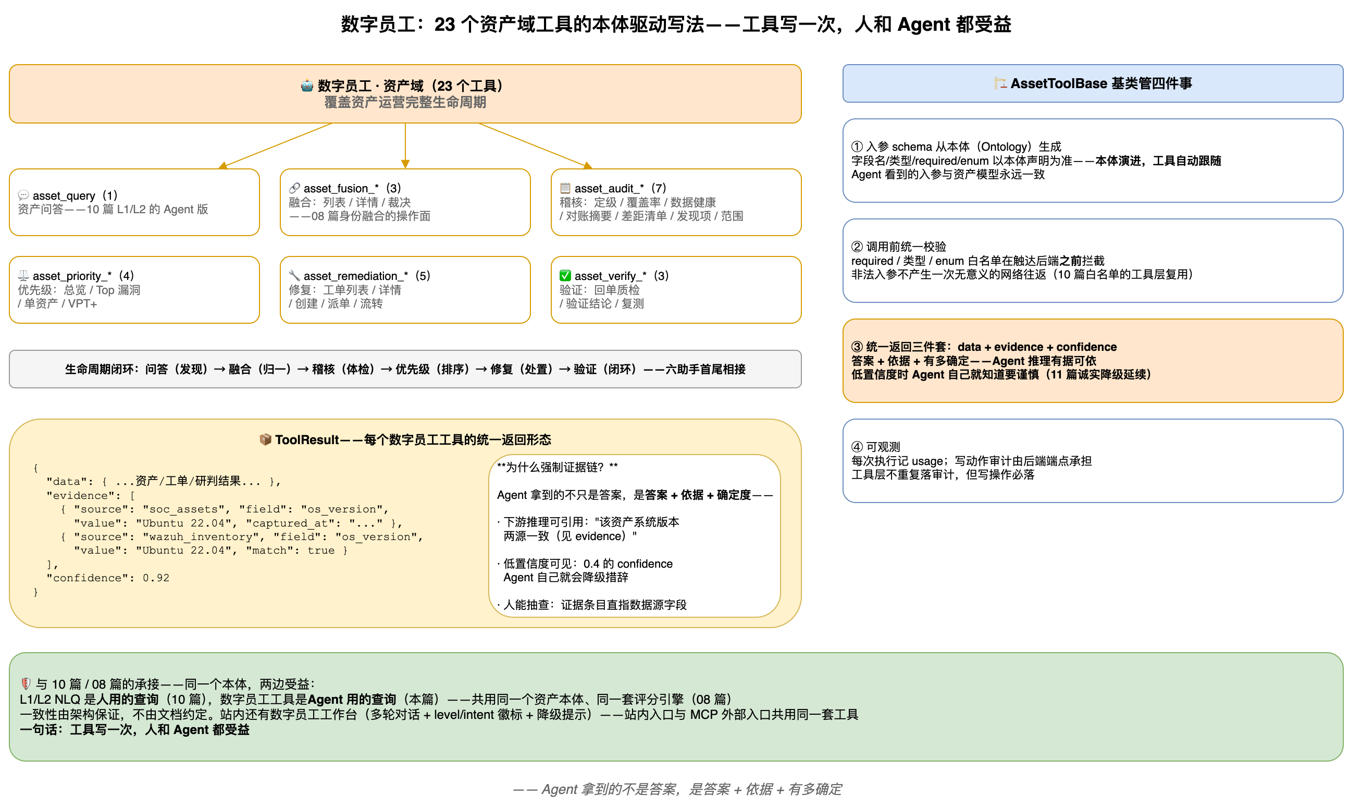Click the line 一句话：工具写一次，人和 Agent 都受益
The height and width of the screenshot is (808, 1349).
(x=134, y=730)
